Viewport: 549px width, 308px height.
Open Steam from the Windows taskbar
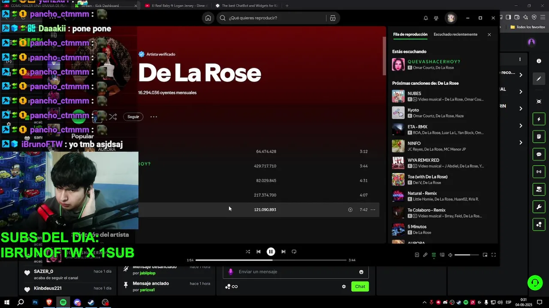point(91,302)
